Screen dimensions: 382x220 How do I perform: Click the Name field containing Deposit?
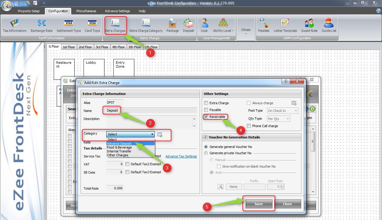(152, 110)
